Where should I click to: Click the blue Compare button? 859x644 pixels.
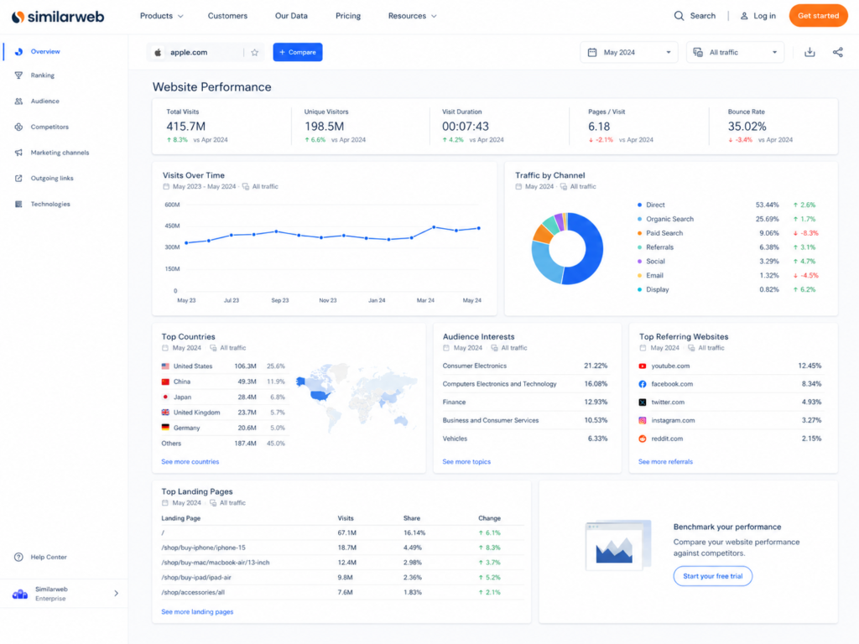pos(298,52)
